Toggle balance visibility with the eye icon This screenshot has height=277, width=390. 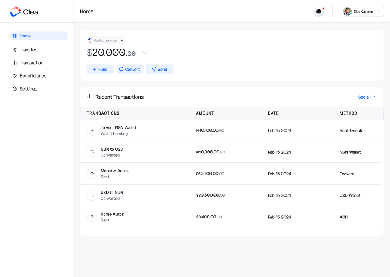pyautogui.click(x=145, y=53)
